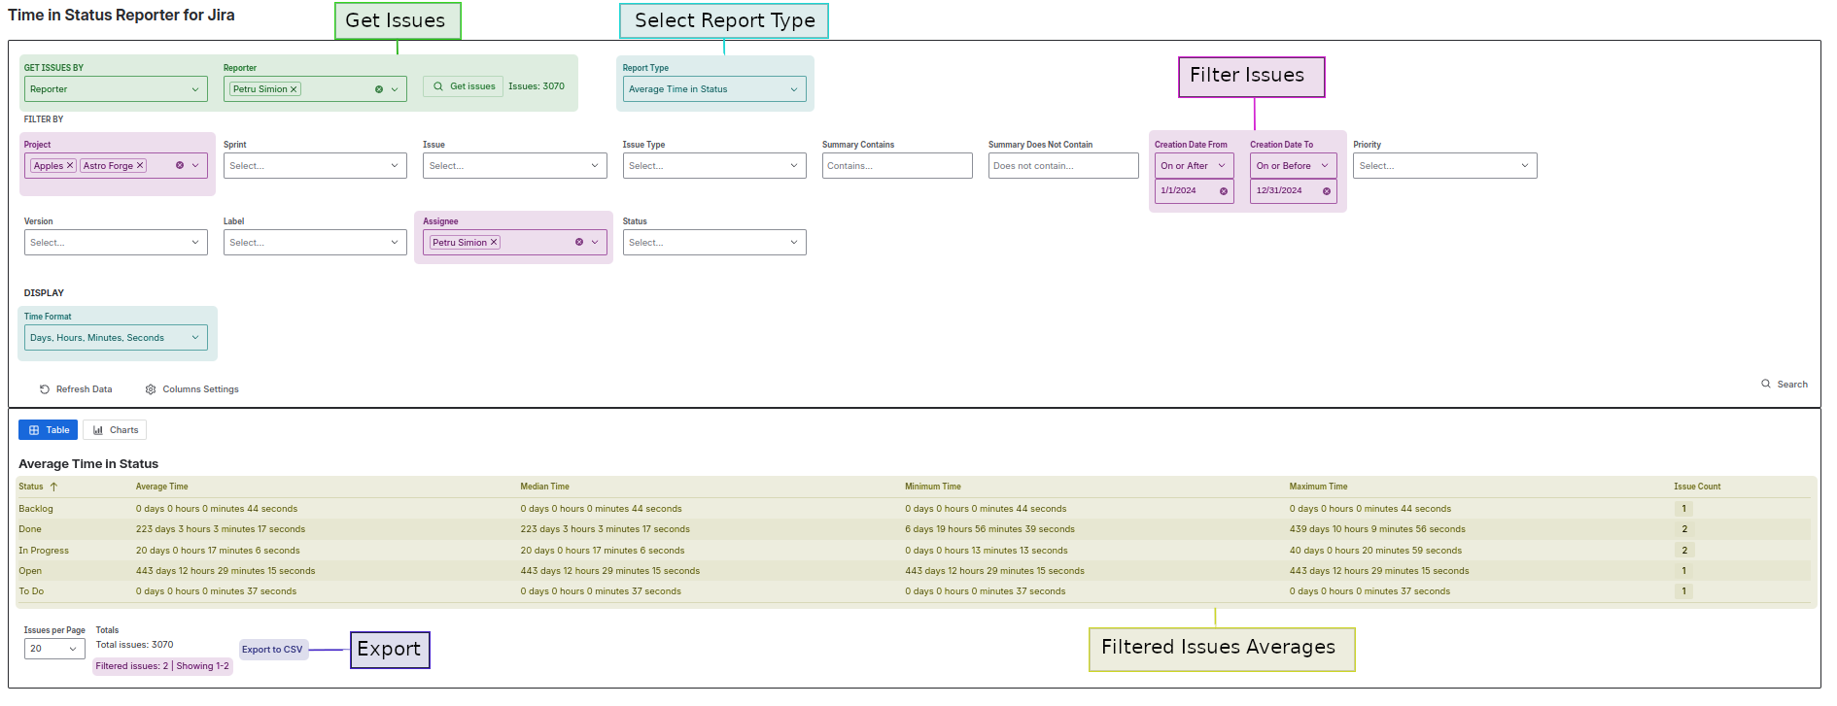1837x706 pixels.
Task: Switch to the Charts tab
Action: [115, 430]
